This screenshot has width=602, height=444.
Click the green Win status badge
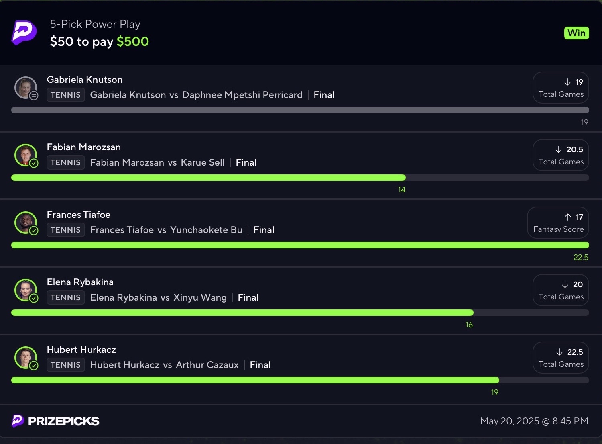(576, 33)
